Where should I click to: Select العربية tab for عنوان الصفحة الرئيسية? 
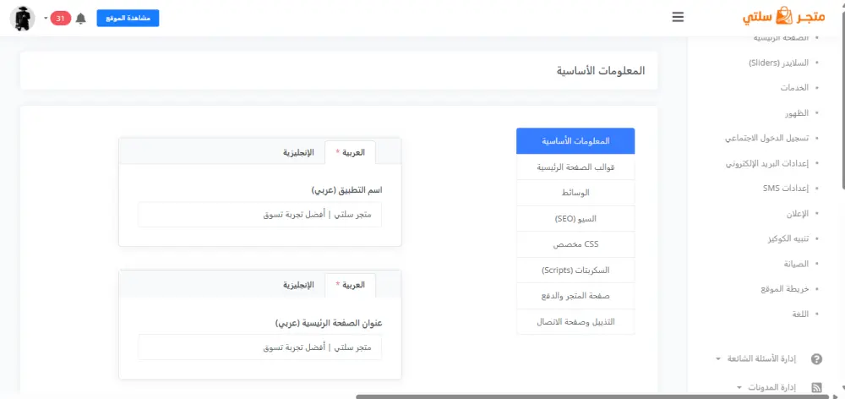click(x=351, y=285)
